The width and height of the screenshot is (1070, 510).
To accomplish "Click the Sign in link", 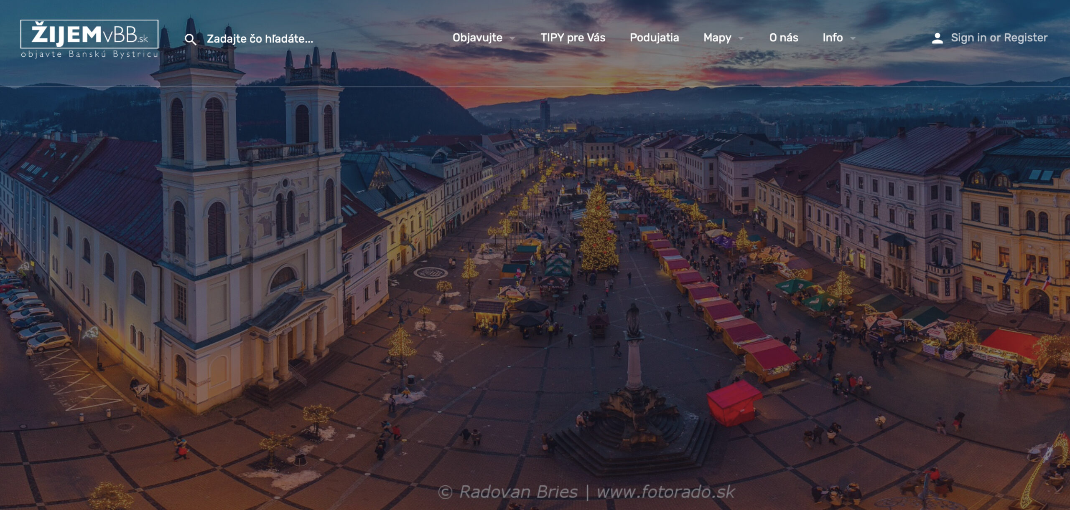I will [x=968, y=38].
